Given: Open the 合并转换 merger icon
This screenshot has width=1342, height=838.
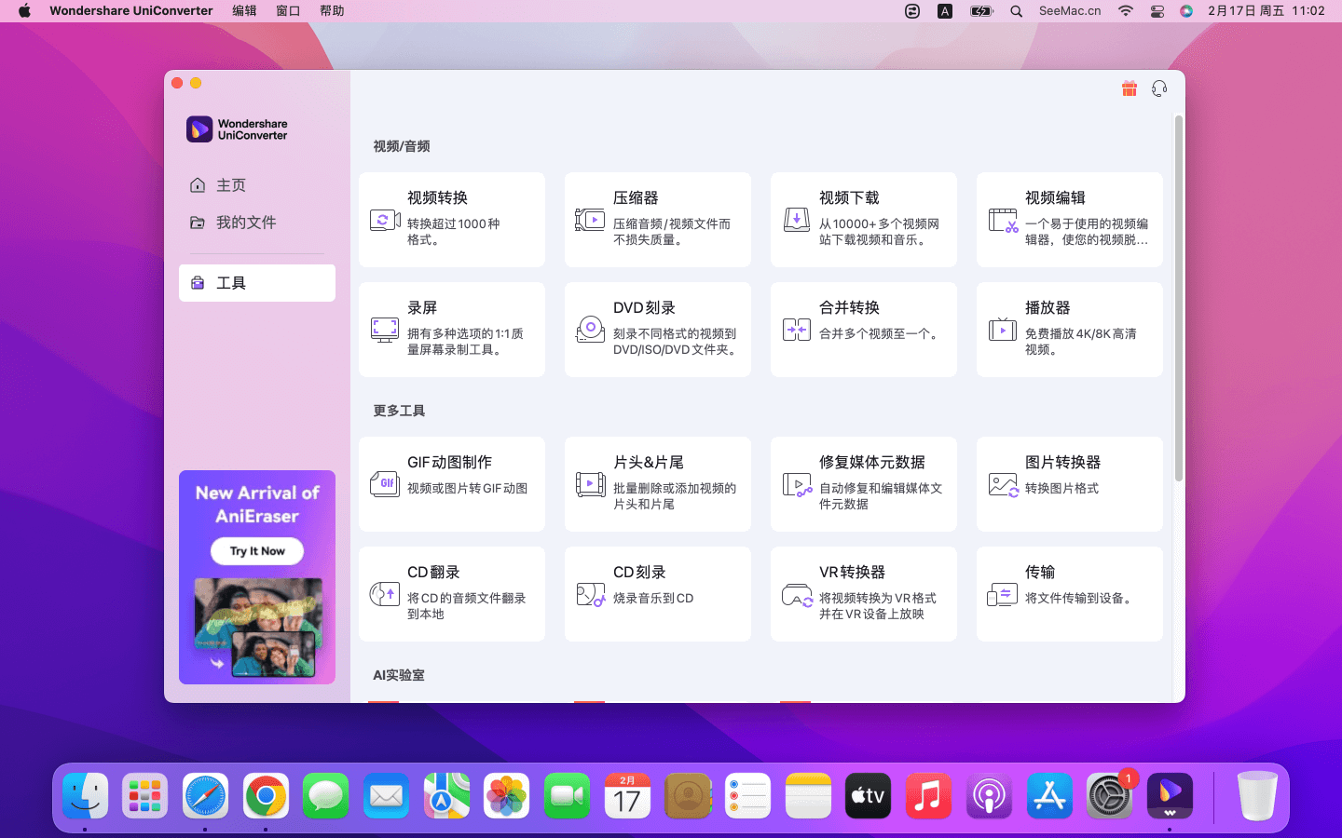Looking at the screenshot, I should tap(796, 330).
